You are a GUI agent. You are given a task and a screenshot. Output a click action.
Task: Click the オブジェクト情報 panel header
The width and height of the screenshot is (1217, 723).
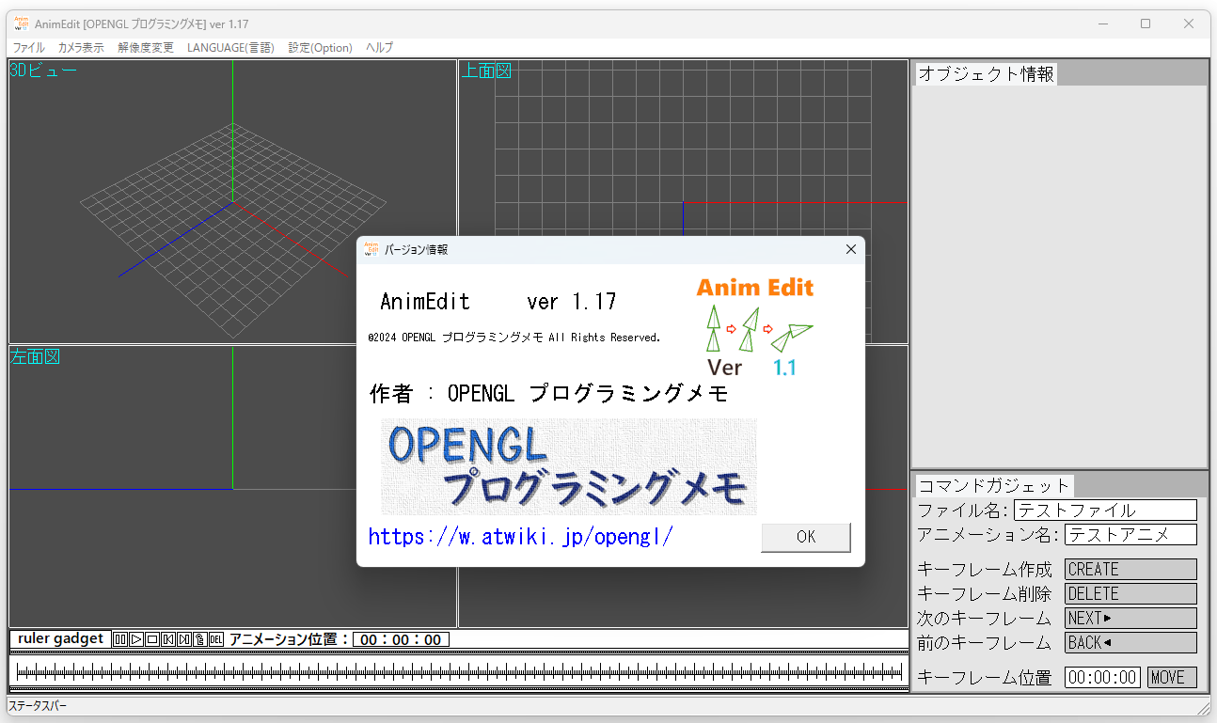(986, 73)
